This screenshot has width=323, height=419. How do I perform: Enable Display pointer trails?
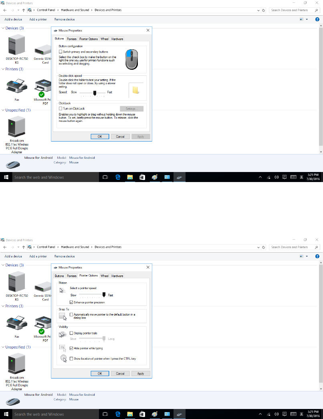click(x=71, y=333)
